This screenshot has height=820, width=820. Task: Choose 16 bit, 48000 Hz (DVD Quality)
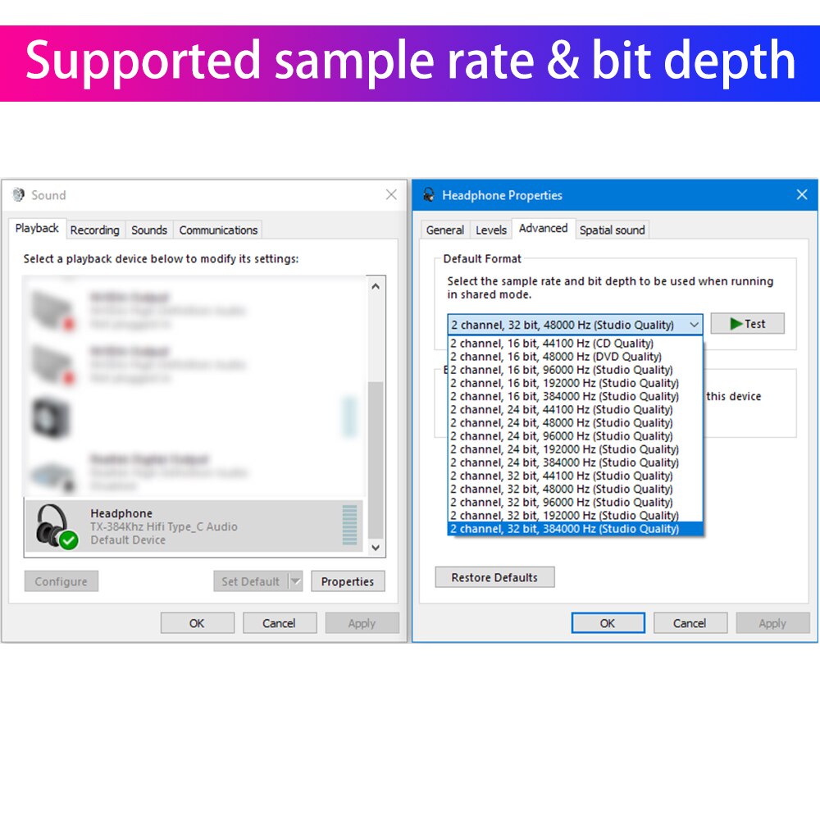point(576,357)
